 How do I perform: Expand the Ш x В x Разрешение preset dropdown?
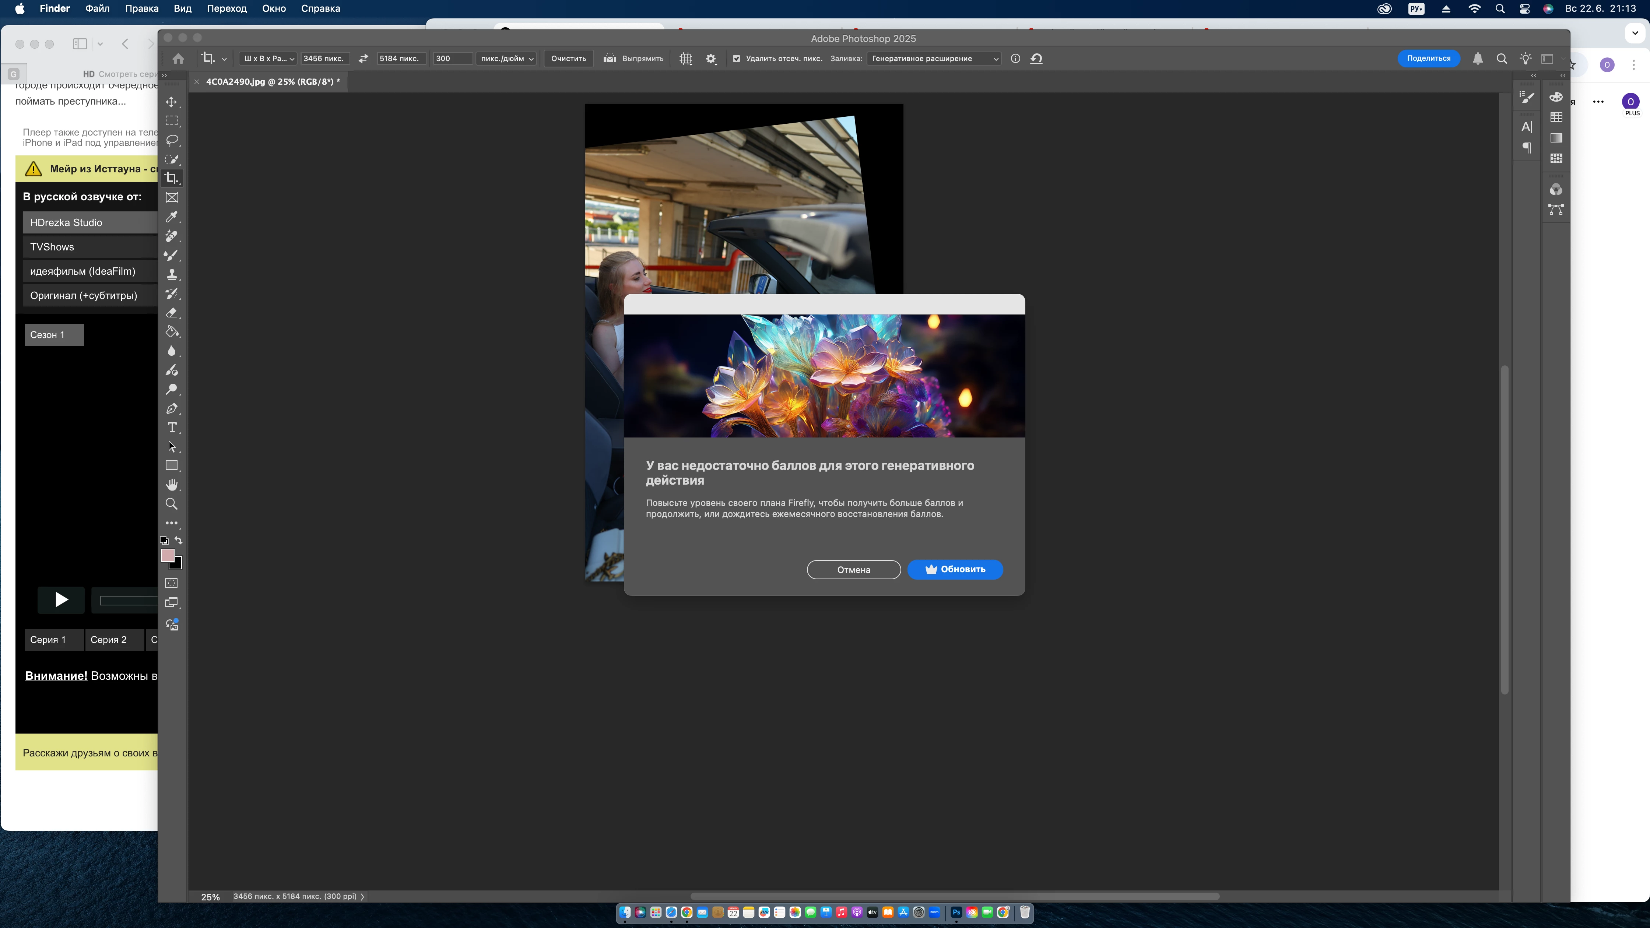(x=268, y=58)
